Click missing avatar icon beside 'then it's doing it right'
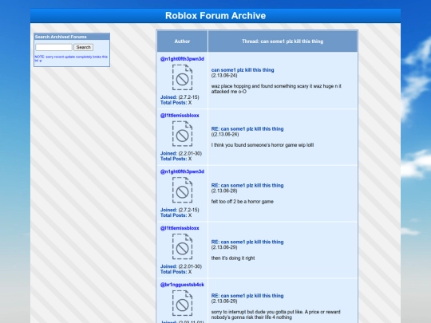Viewport: 431px width, 323px height. tap(182, 247)
